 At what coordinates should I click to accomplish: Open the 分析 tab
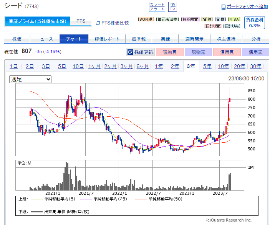click(256, 39)
